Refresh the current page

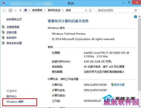pyautogui.click(x=90, y=11)
